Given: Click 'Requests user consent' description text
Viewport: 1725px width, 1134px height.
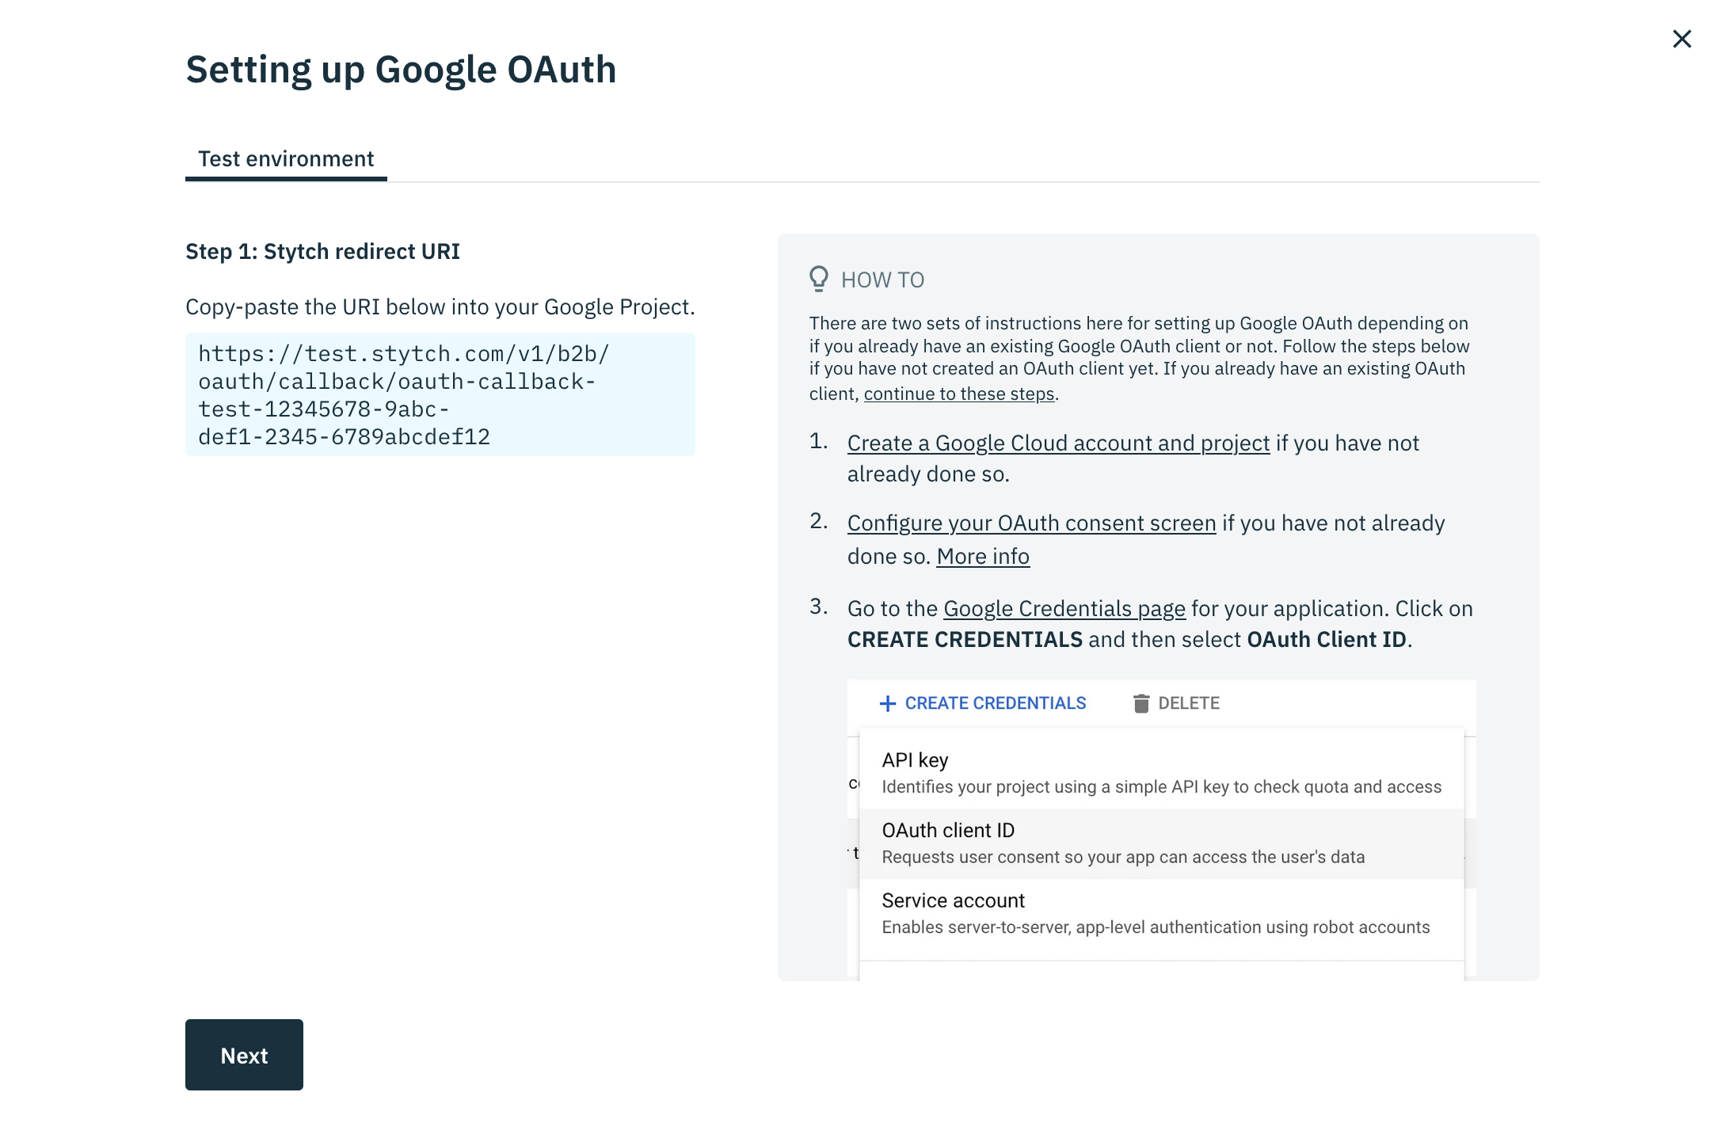Looking at the screenshot, I should [1123, 857].
